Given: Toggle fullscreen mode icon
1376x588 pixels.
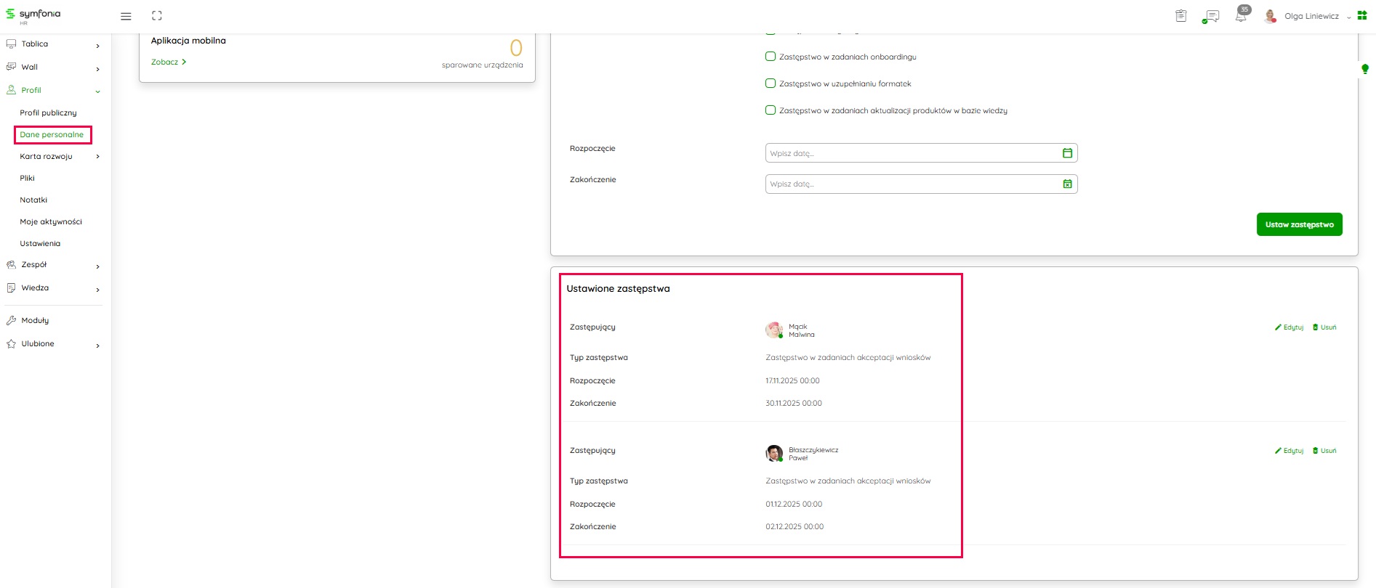Looking at the screenshot, I should pos(157,16).
